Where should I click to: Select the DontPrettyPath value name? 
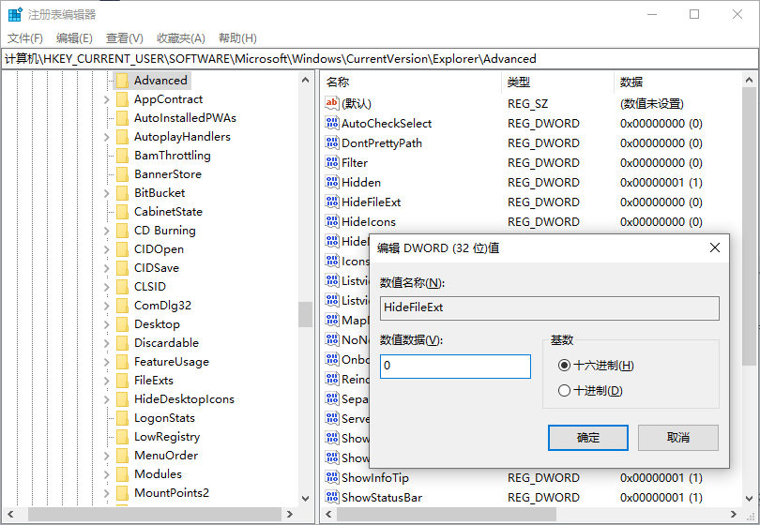point(382,143)
